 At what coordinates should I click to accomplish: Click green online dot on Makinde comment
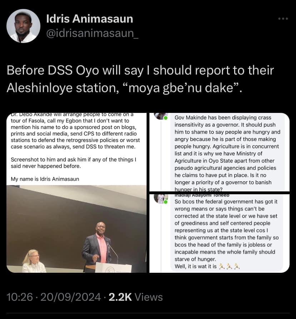[166, 118]
